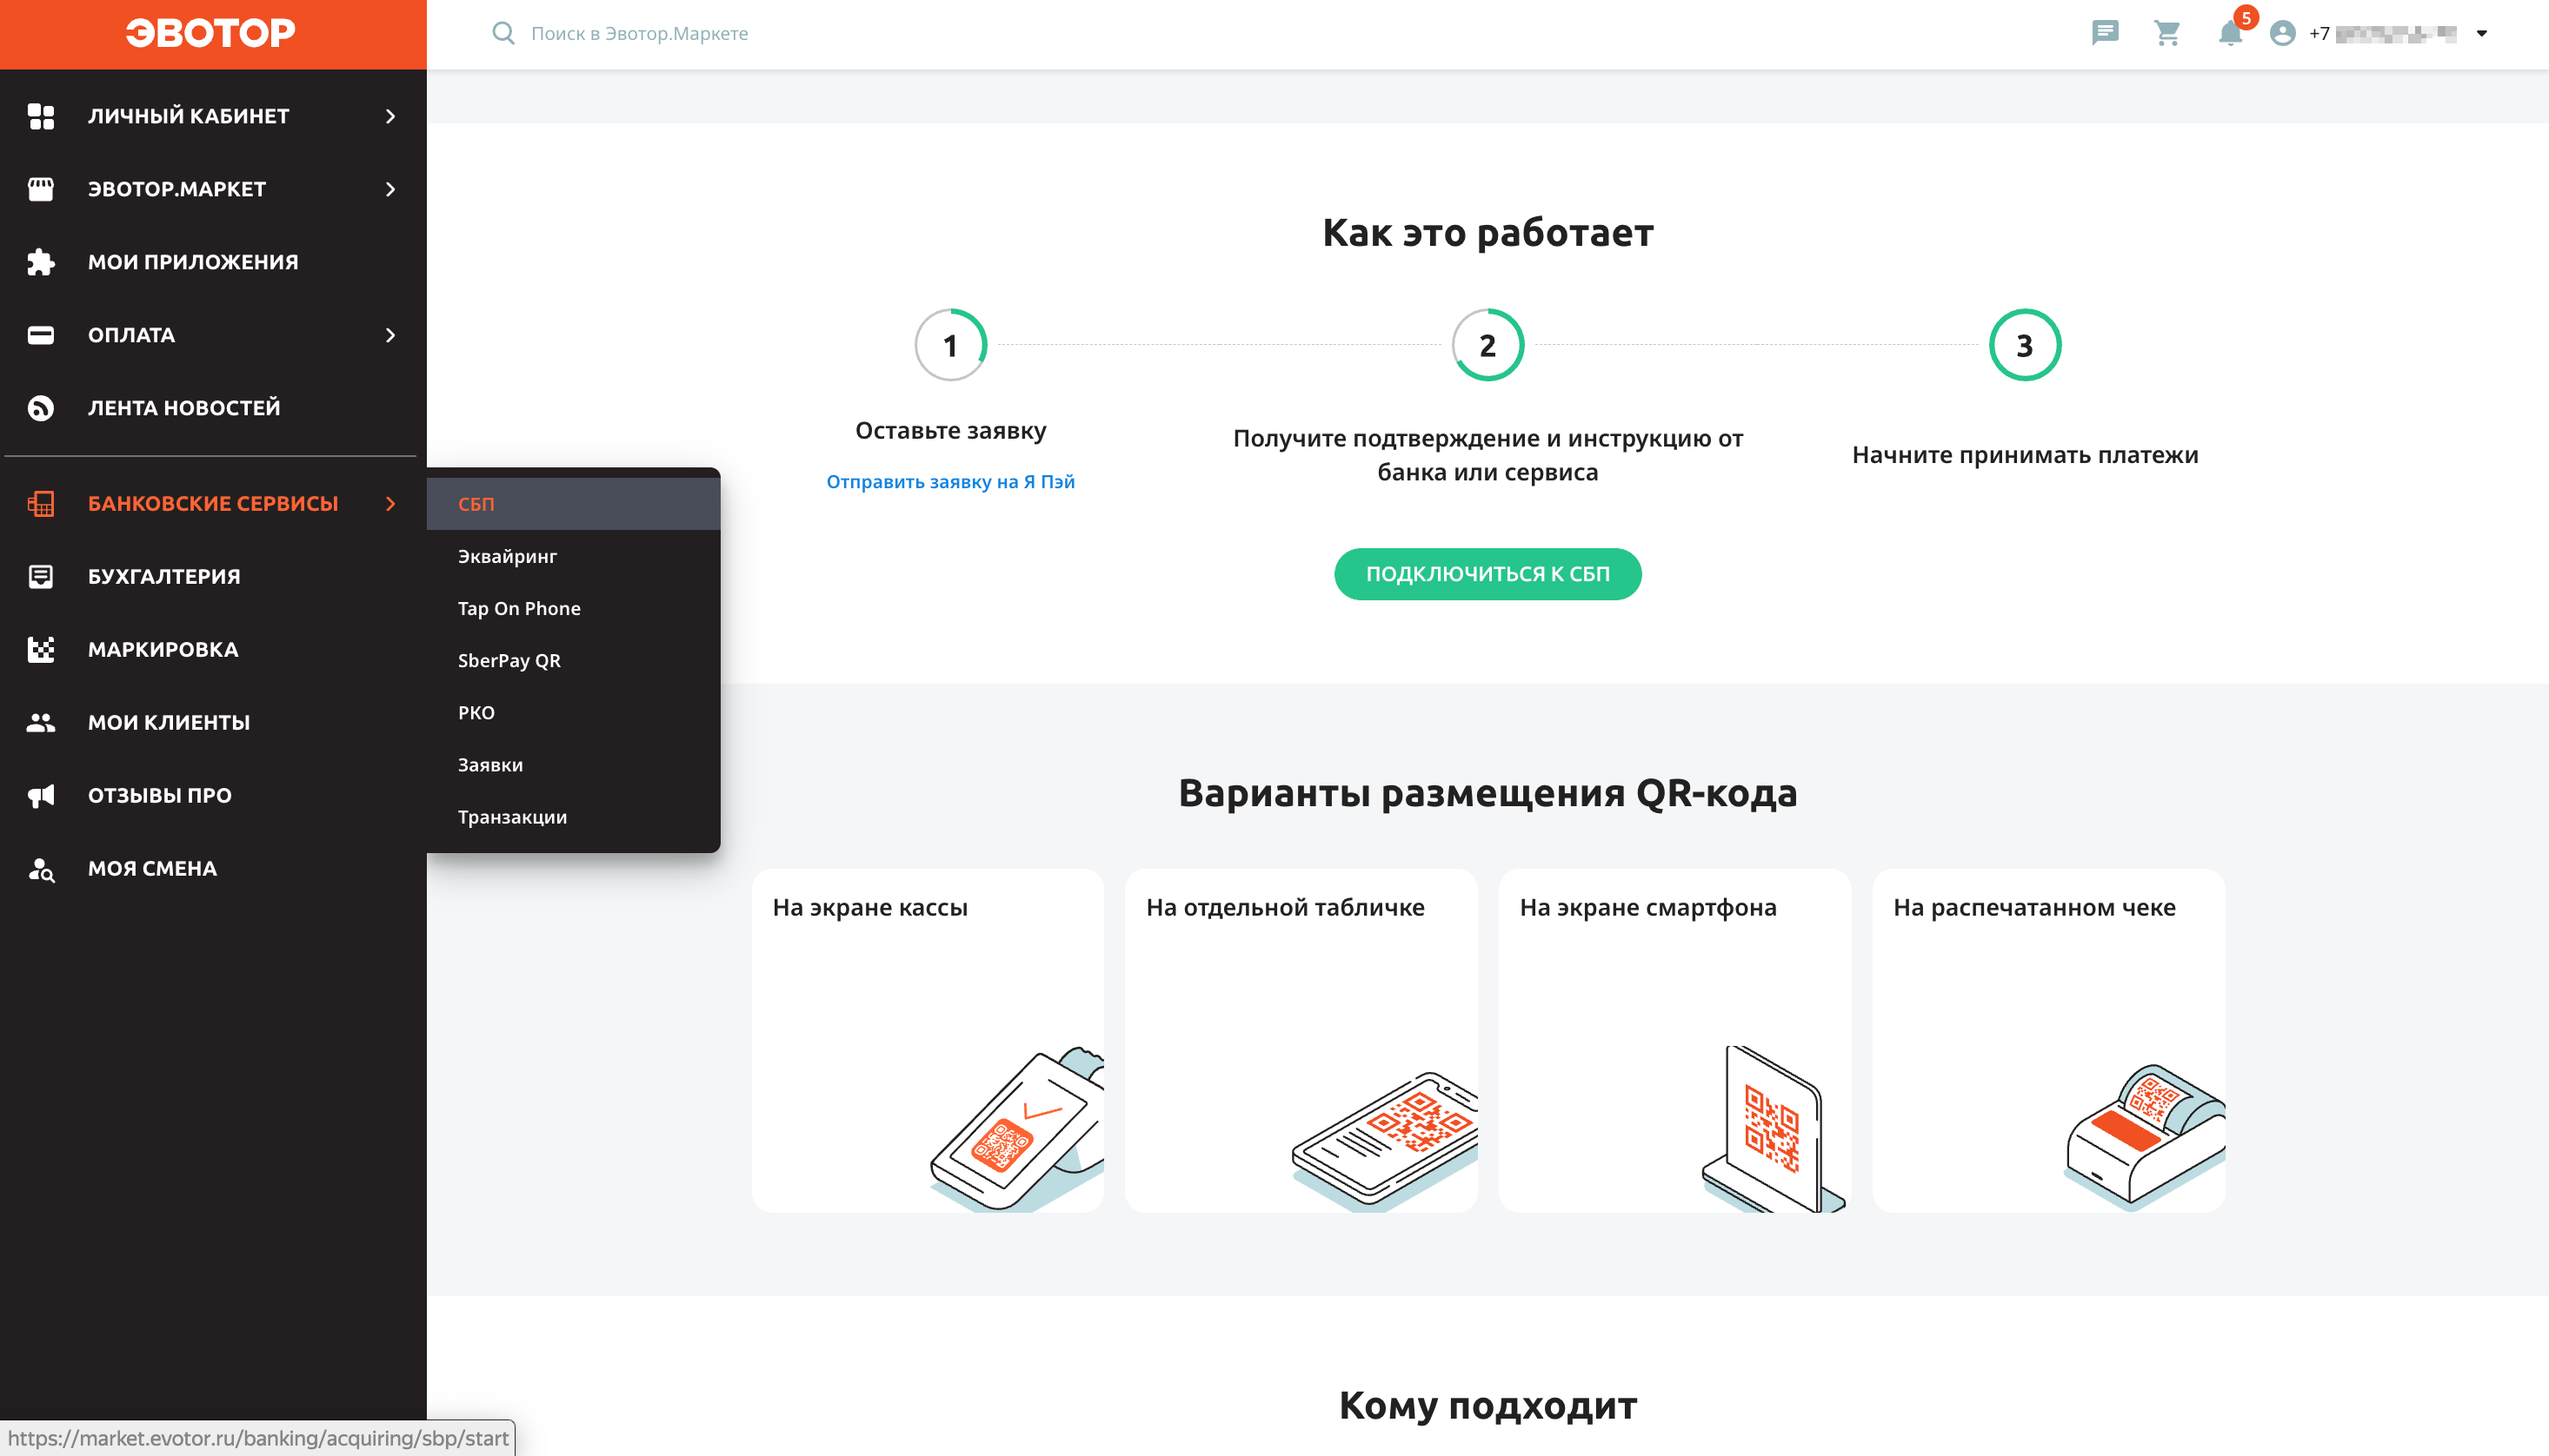Screen dimensions: 2549x1456
Task: Click the Моя смена person-search icon
Action: pyautogui.click(x=41, y=869)
